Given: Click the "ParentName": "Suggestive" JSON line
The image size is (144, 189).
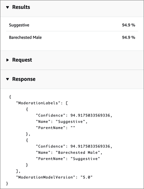Looking at the screenshot, I should pyautogui.click(x=68, y=159).
